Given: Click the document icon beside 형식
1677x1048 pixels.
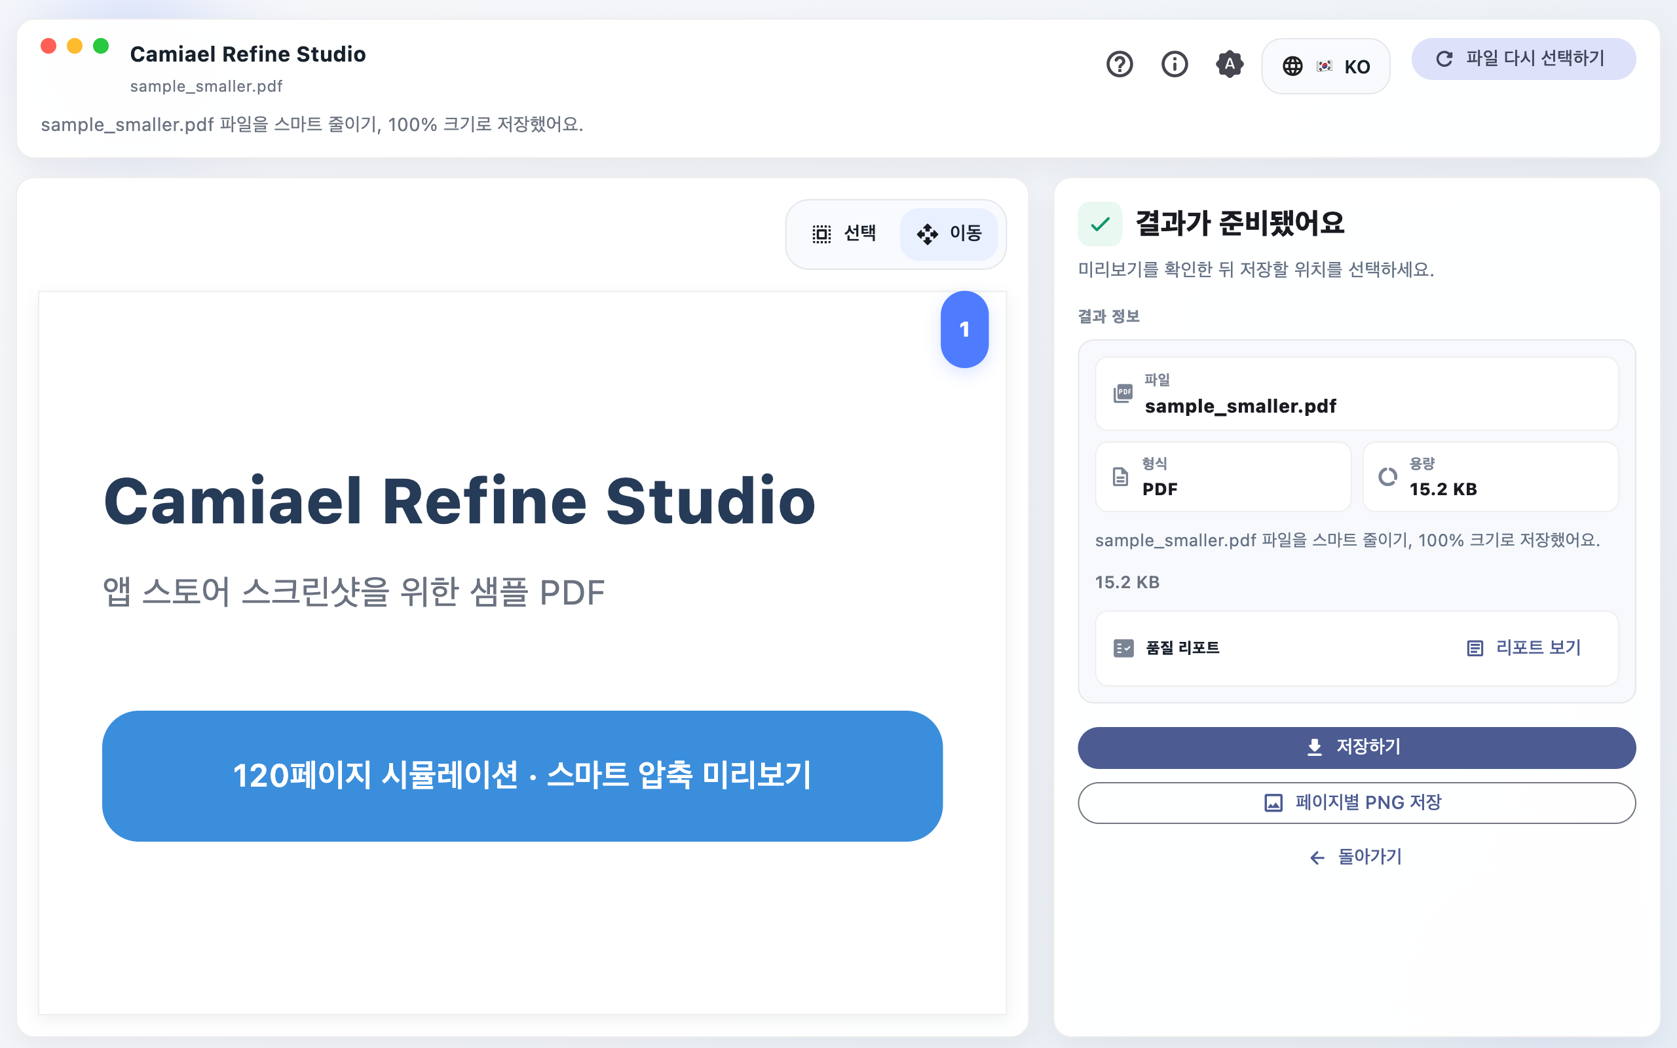Looking at the screenshot, I should click(1121, 477).
